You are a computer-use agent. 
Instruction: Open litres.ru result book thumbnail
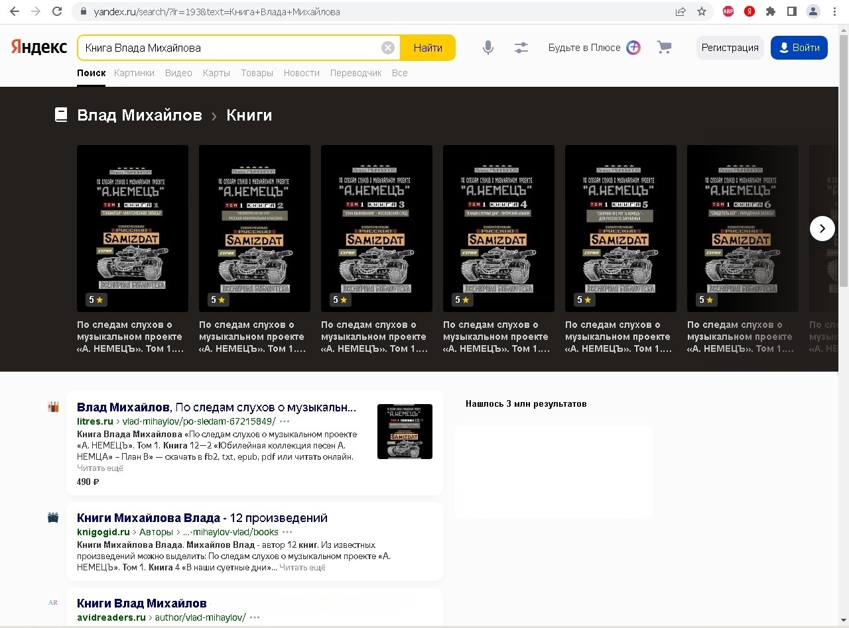[405, 431]
